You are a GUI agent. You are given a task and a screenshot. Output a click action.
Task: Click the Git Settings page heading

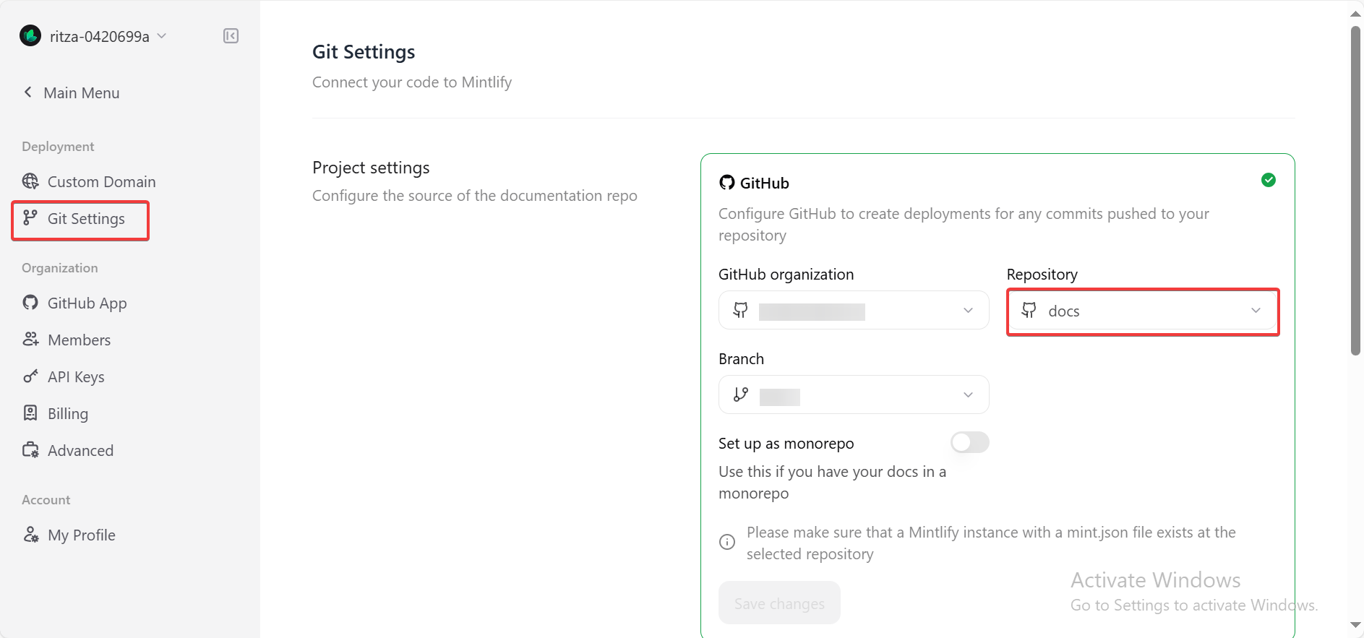[x=364, y=52]
